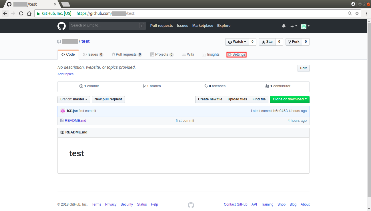This screenshot has width=371, height=211.
Task: Open Clone or download dropdown
Action: [x=290, y=100]
